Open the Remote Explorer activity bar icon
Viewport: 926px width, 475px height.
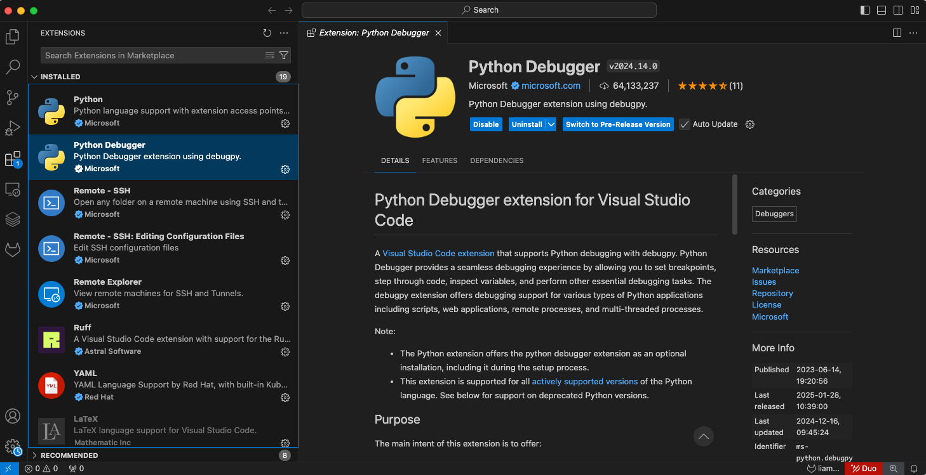click(13, 189)
